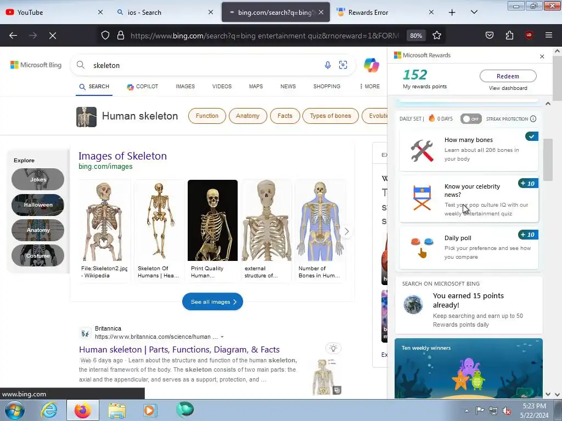Select the Facts topic chip

[285, 116]
